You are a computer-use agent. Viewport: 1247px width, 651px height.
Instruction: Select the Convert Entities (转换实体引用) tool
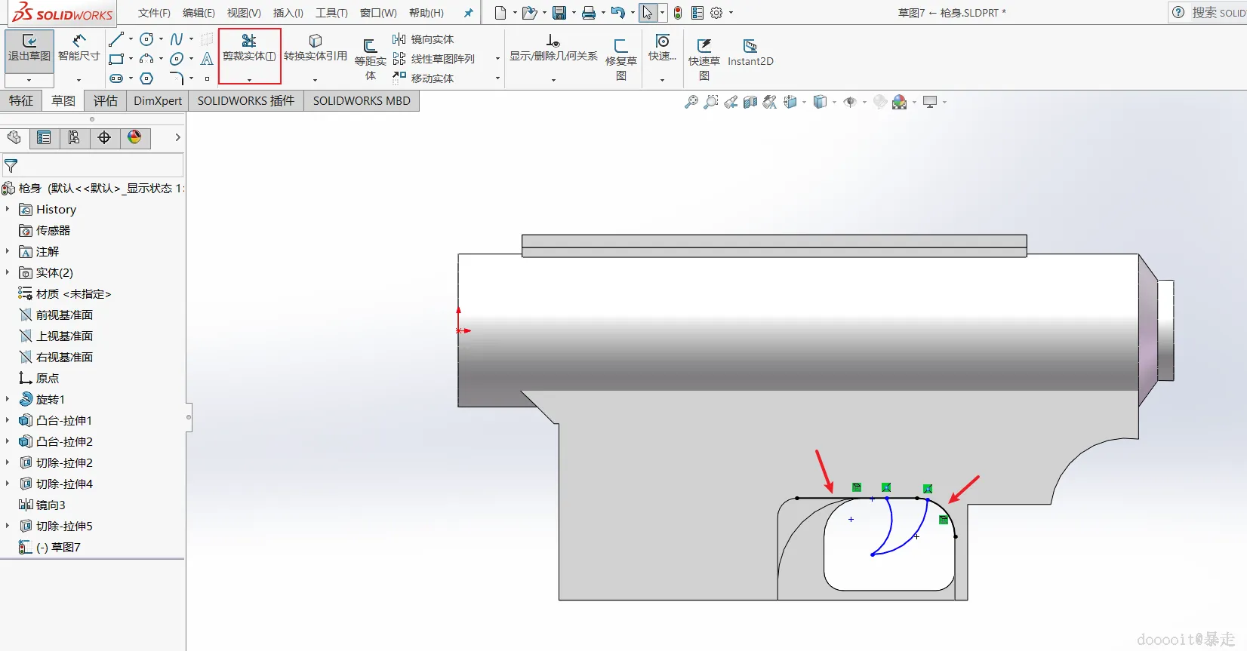pos(315,48)
